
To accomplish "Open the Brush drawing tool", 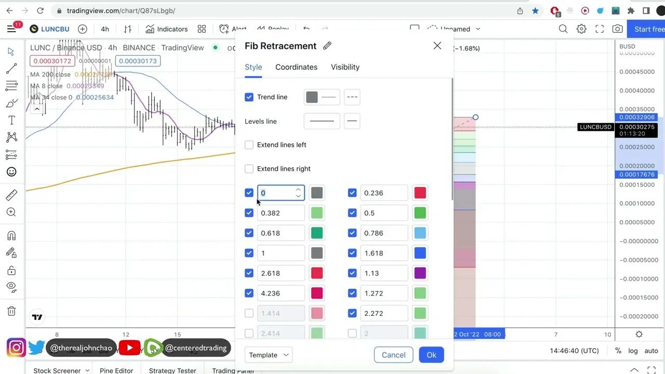I will click(11, 103).
